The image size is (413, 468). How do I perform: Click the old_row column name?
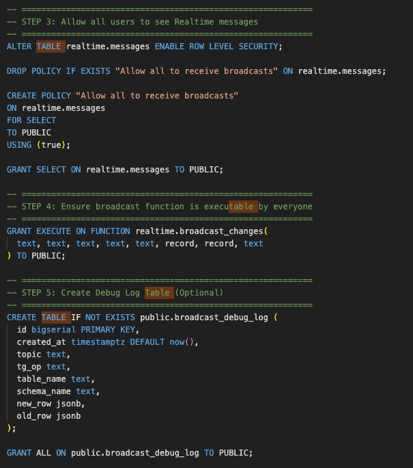[34, 415]
